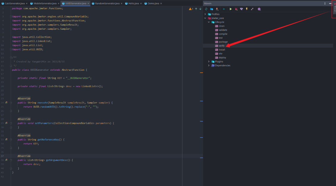The height and width of the screenshot is (186, 336).
Task: Open Maven panel options three-dot menu
Action: 325,4
